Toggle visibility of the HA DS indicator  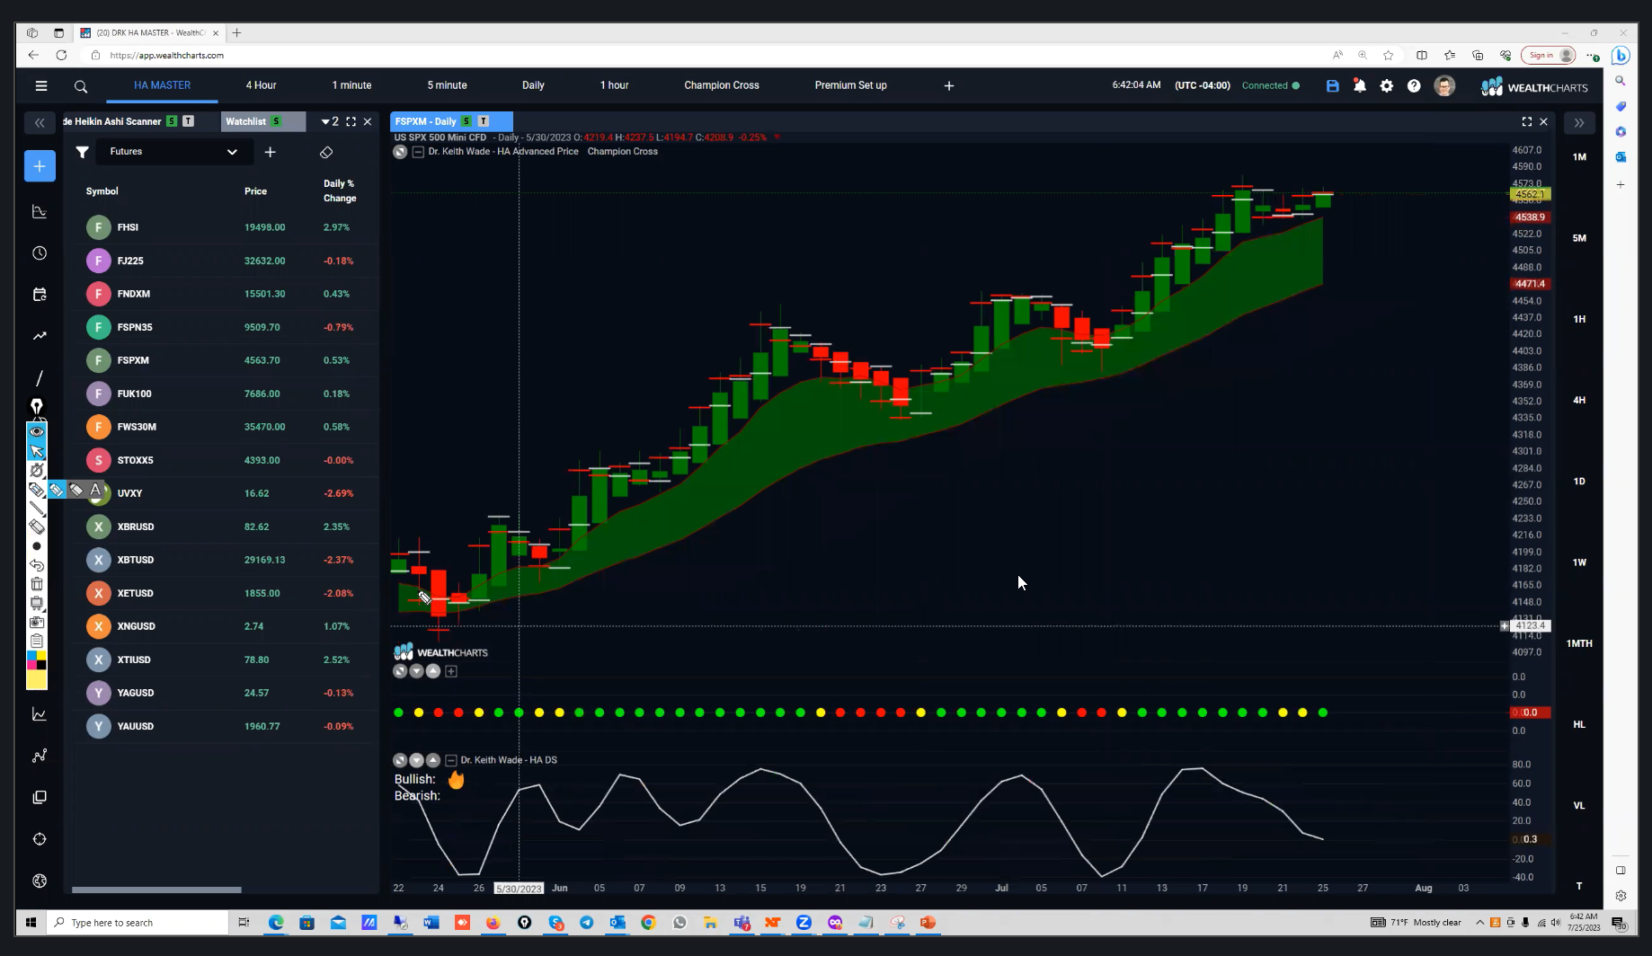pyautogui.click(x=400, y=760)
